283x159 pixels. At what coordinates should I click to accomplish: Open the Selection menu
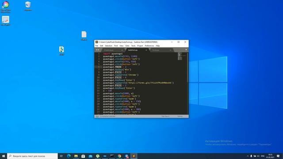pos(109,46)
